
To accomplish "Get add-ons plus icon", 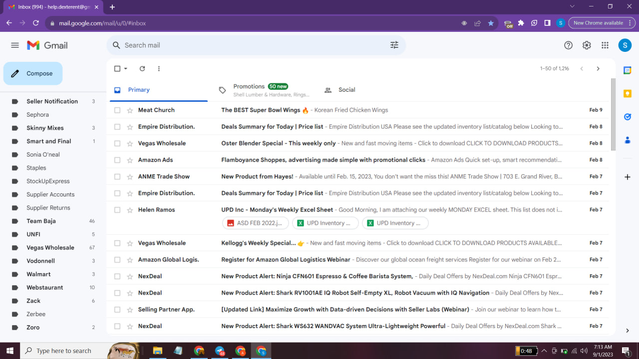I will click(x=628, y=177).
